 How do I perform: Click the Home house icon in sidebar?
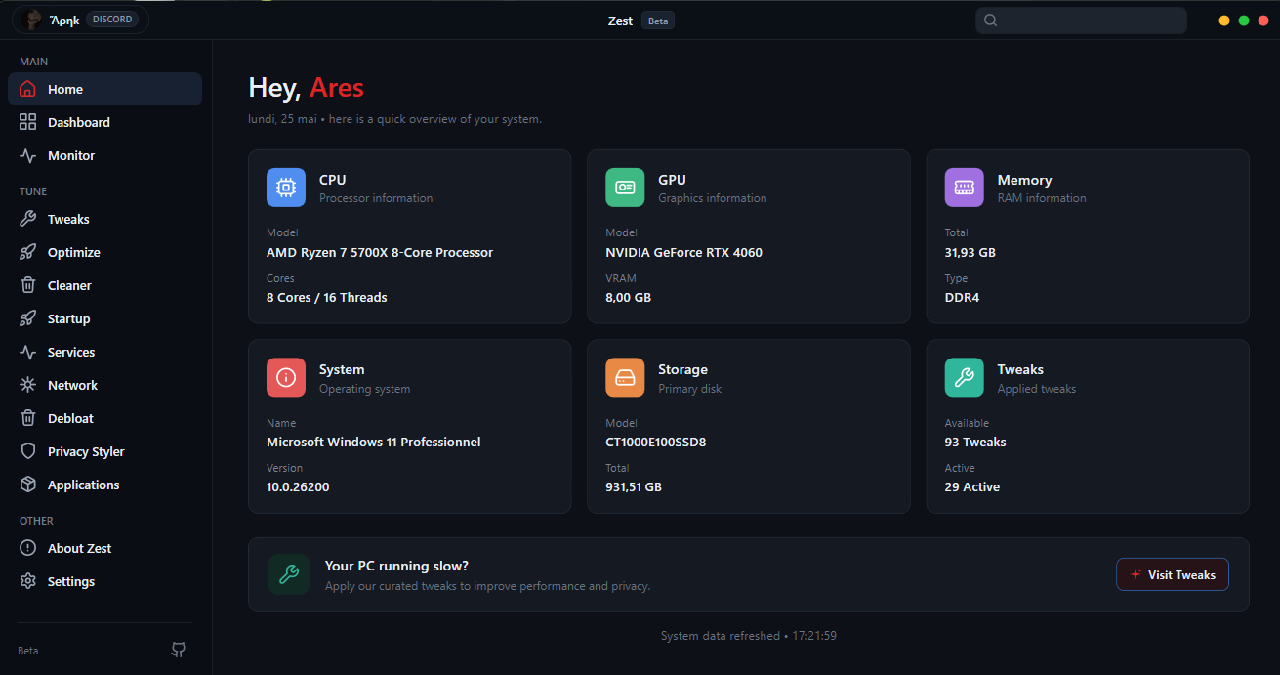pyautogui.click(x=28, y=89)
